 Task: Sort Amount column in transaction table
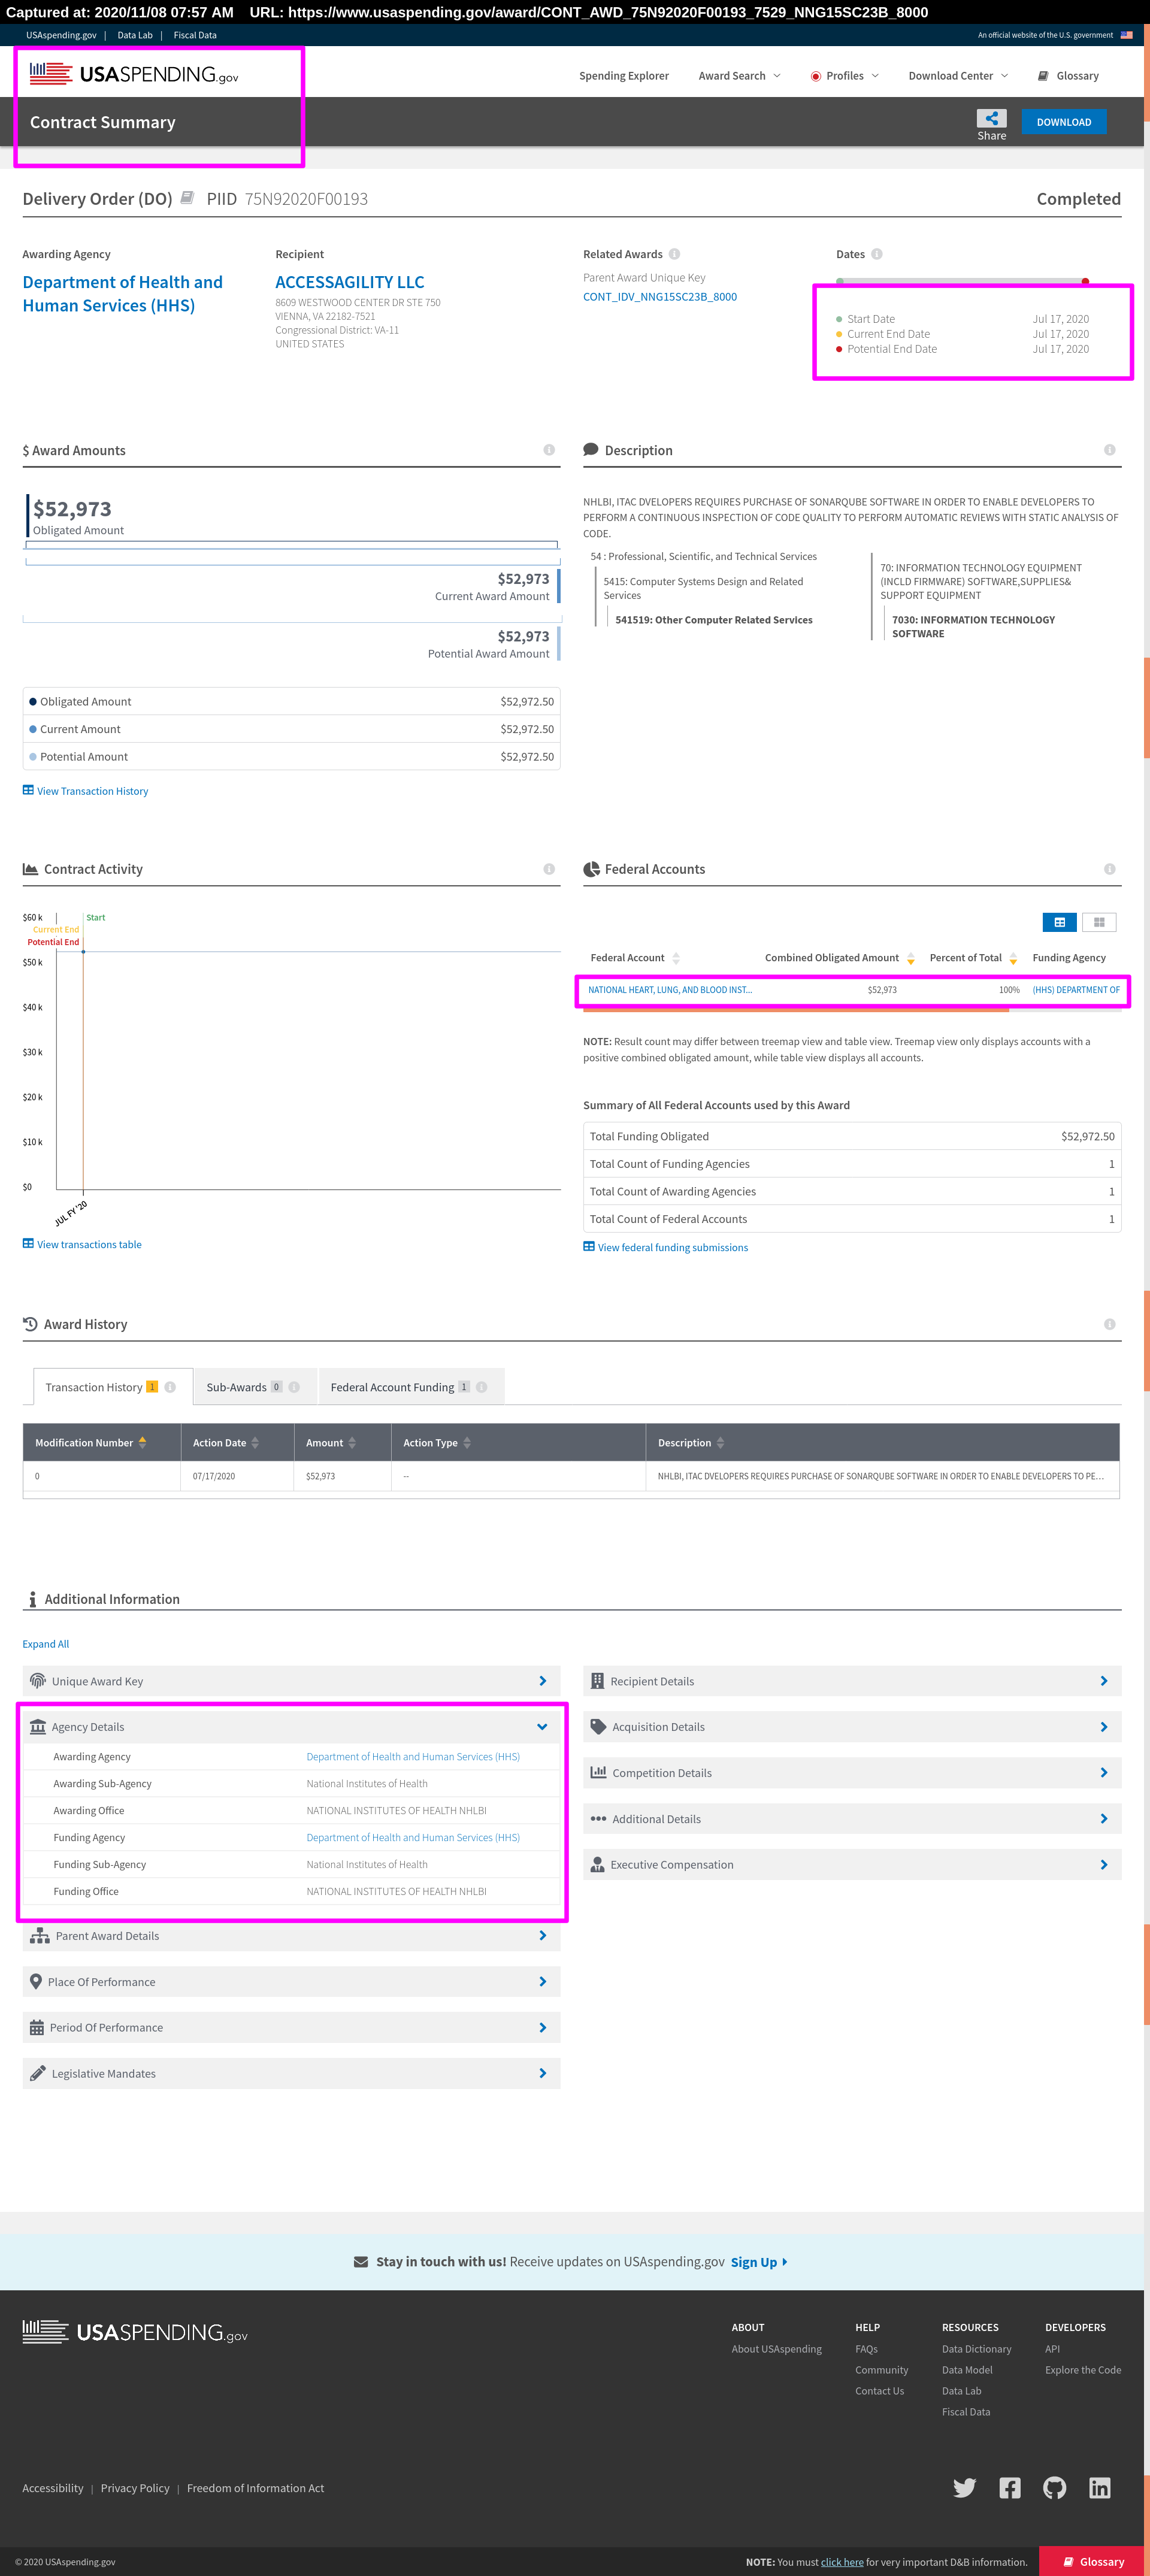click(352, 1442)
